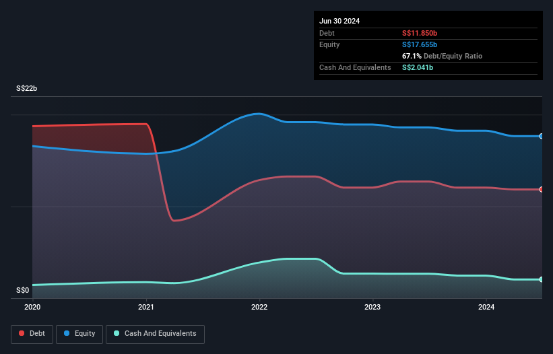Screen dimensions: 553x354
Task: Click the Equity row label in tooltip
Action: 329,44
